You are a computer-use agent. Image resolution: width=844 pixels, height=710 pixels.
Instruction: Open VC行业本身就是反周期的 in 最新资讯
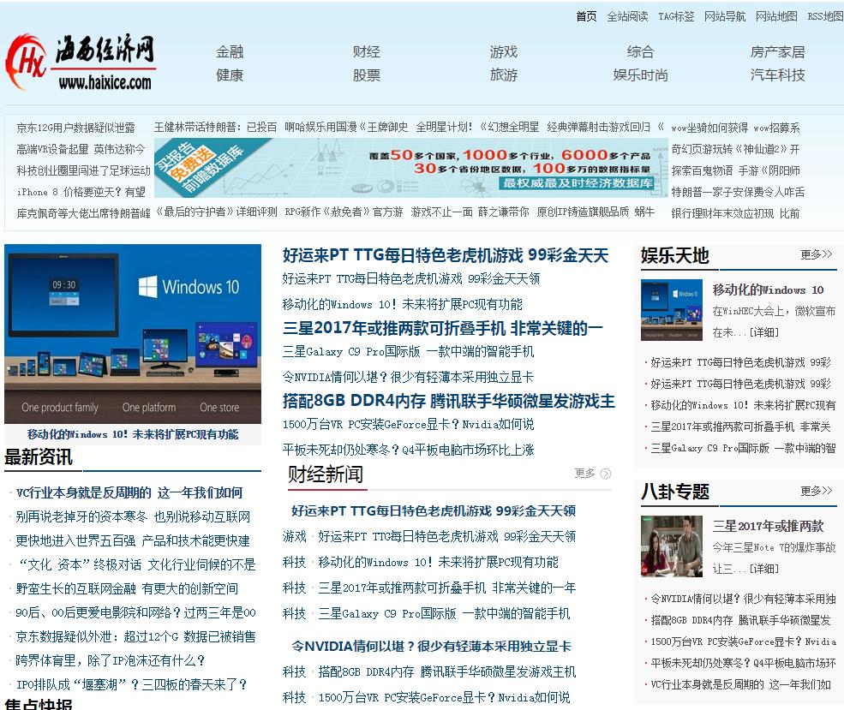click(129, 492)
